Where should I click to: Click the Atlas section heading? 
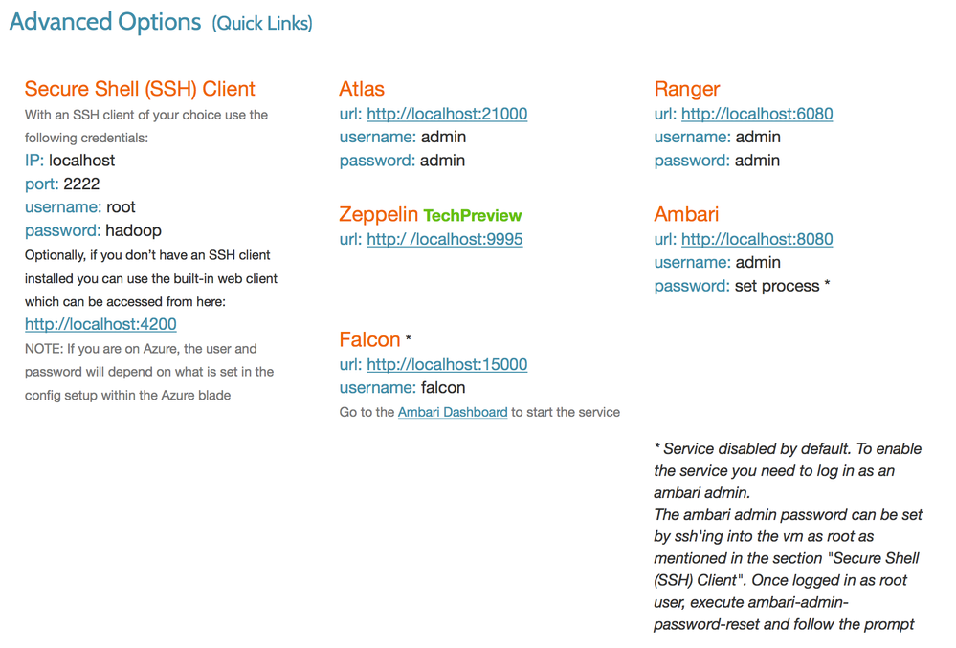click(362, 89)
